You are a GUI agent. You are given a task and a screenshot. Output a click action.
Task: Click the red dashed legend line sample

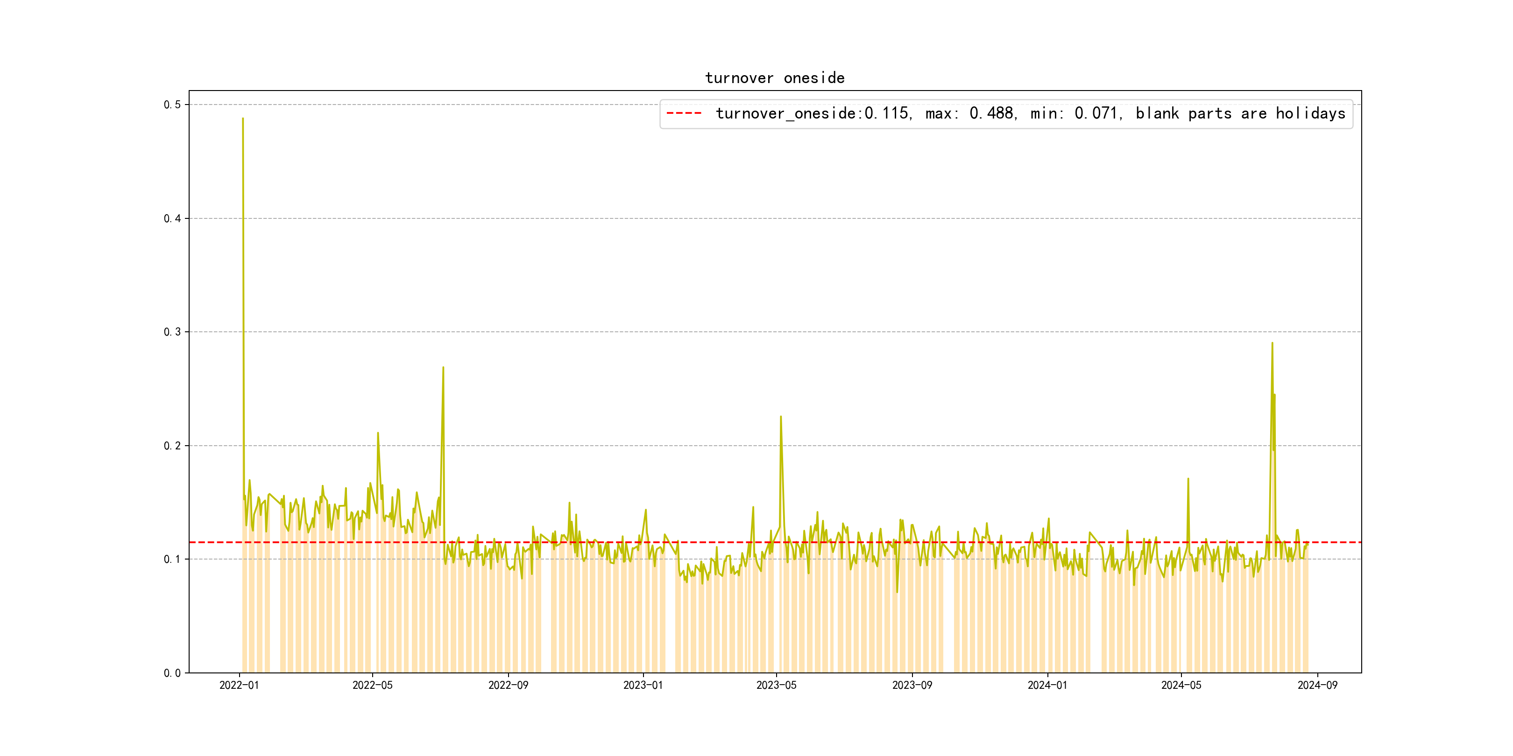(684, 113)
